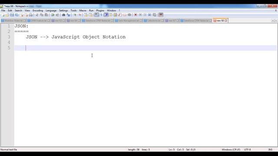278x156 pixels.
Task: Click line number 3 in margin
Action: 9,37
